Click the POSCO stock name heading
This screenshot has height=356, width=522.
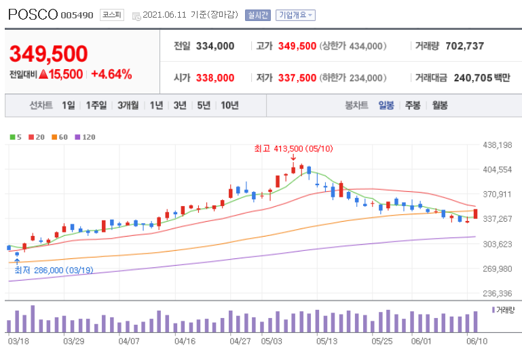(33, 15)
